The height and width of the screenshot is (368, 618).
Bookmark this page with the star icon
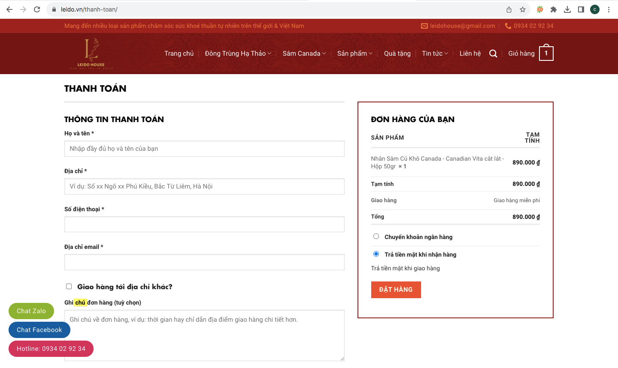(x=523, y=9)
